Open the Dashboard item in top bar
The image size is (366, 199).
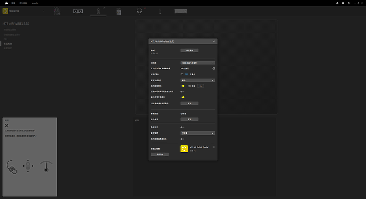(x=23, y=3)
